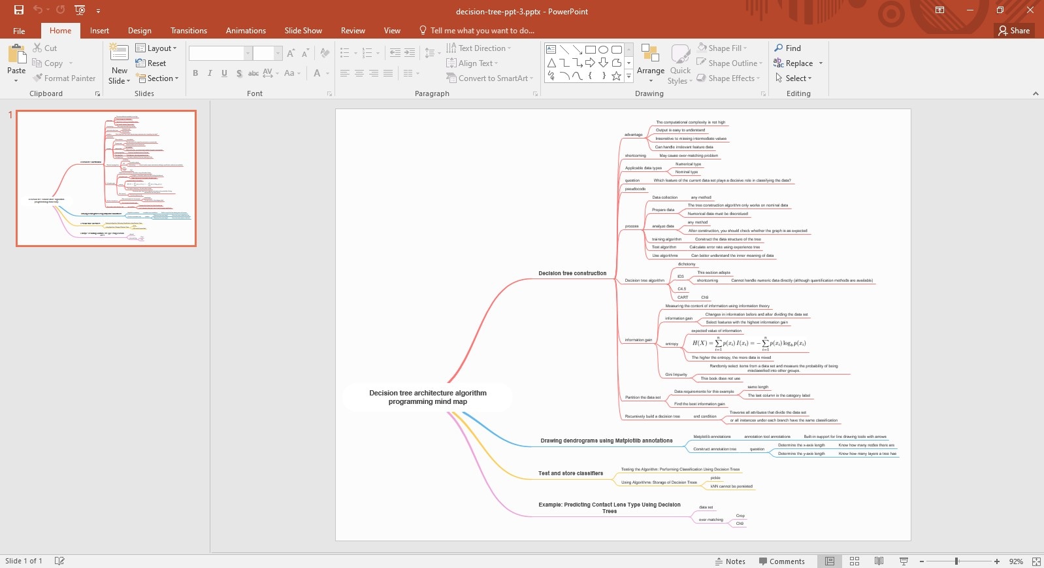Switch to the Design tab
The height and width of the screenshot is (568, 1044).
click(139, 31)
